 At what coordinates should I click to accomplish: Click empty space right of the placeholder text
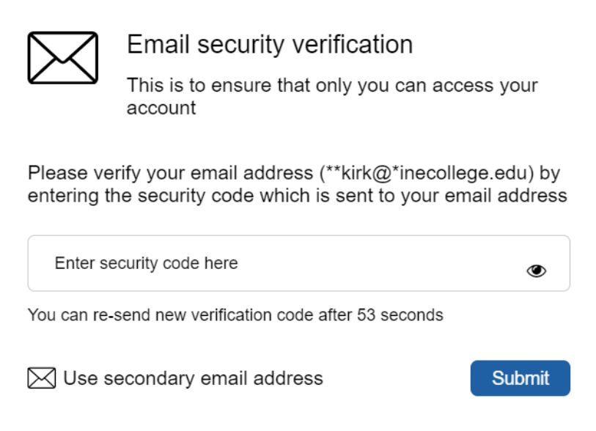[x=380, y=263]
